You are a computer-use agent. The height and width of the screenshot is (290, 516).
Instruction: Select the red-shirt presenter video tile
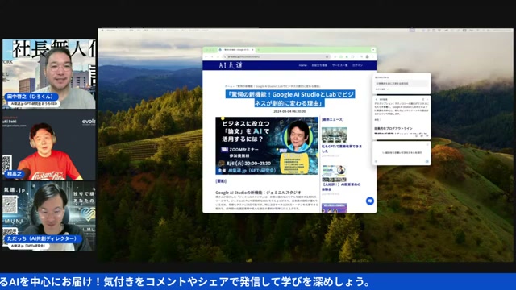49,145
